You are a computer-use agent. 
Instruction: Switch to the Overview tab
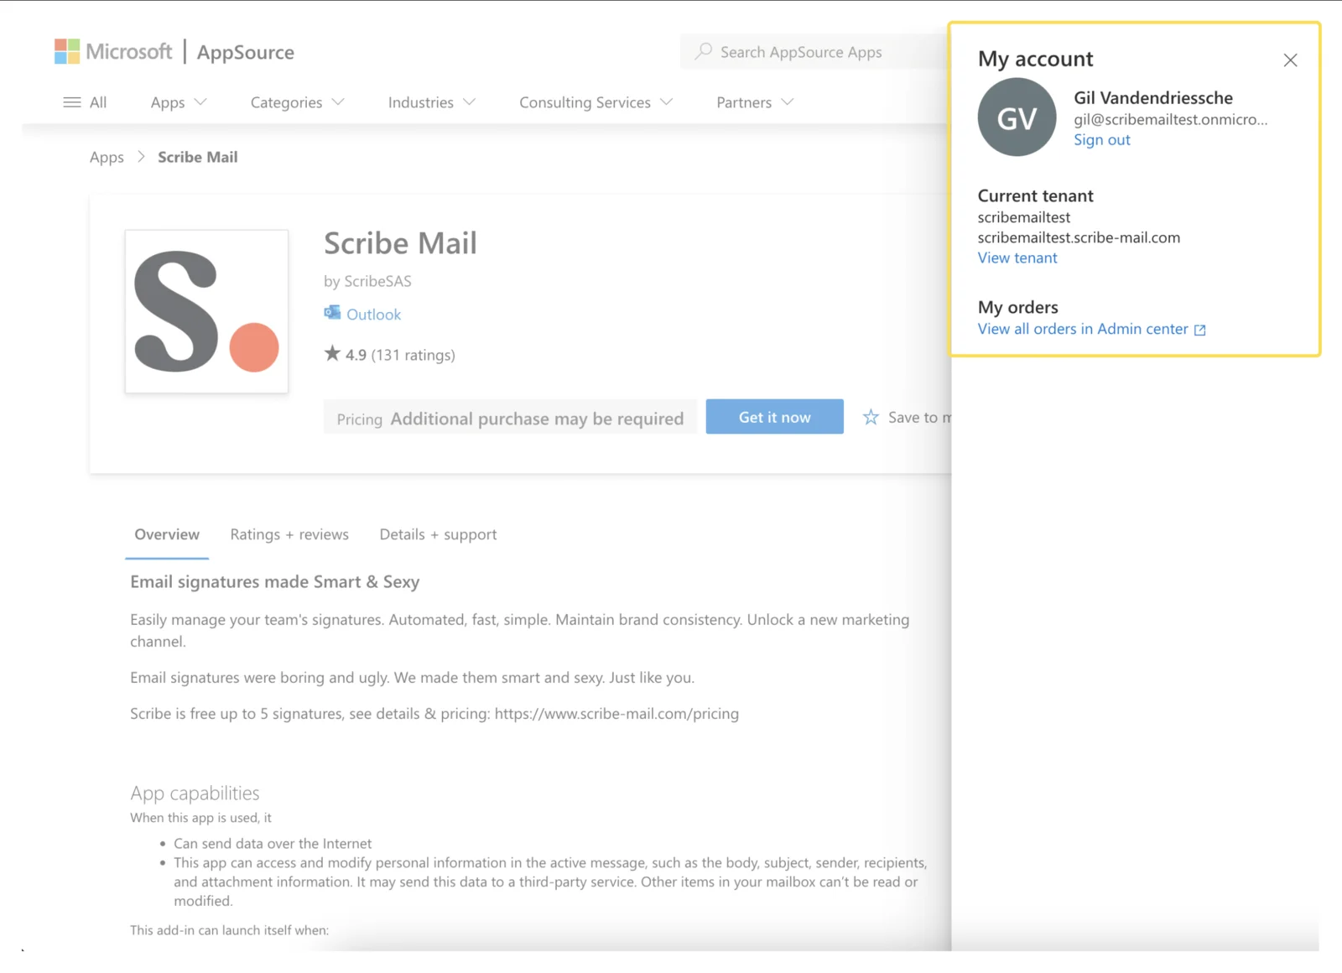click(167, 534)
